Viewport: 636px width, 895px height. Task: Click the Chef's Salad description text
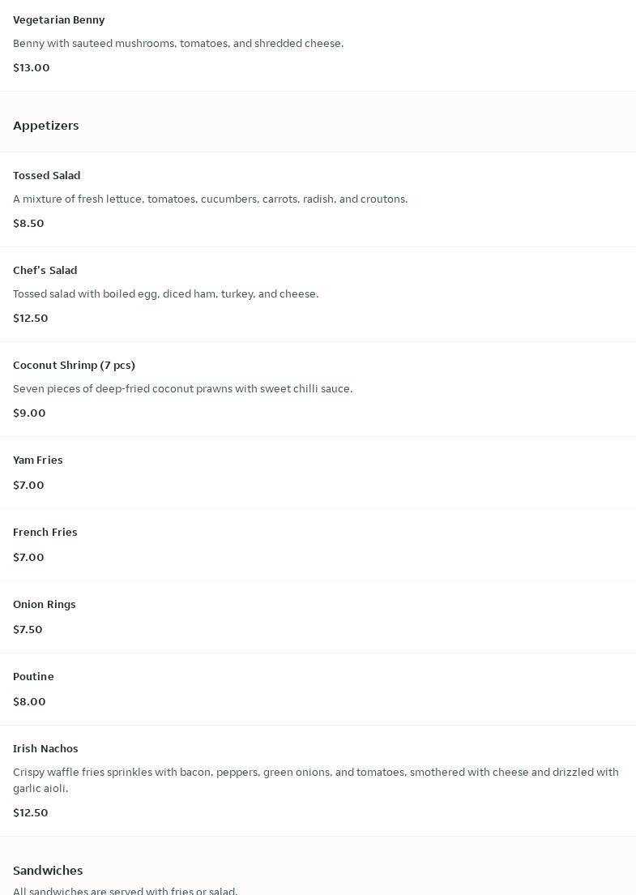(166, 293)
